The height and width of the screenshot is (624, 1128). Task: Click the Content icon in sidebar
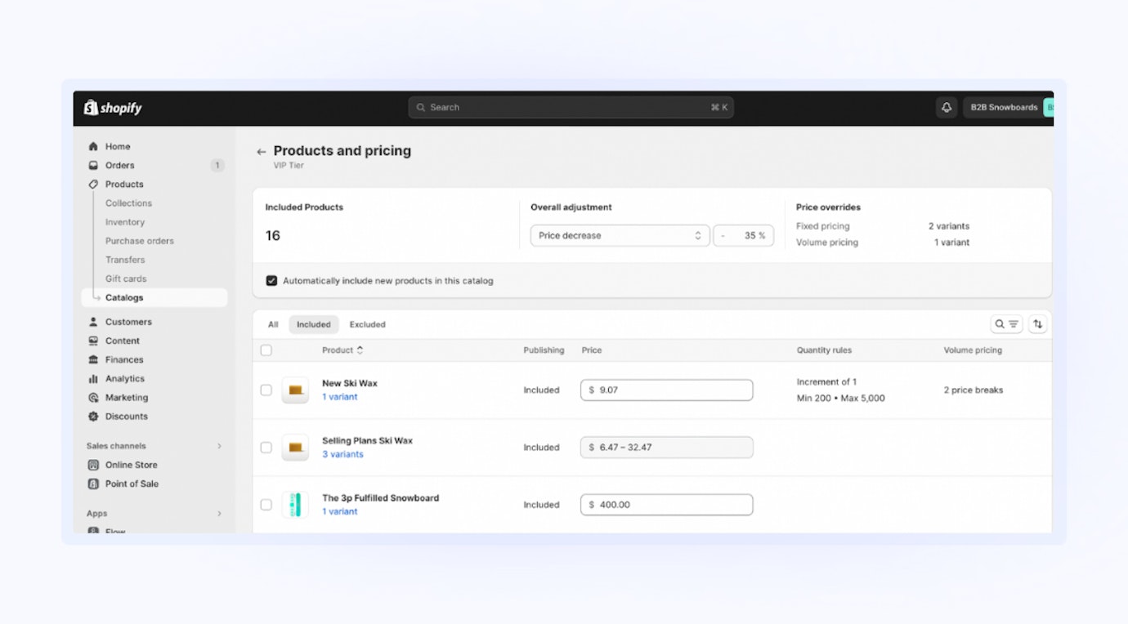93,341
